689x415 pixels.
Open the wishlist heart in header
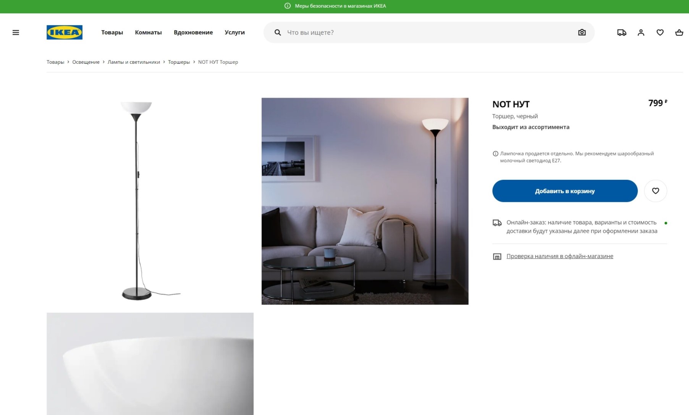[660, 32]
